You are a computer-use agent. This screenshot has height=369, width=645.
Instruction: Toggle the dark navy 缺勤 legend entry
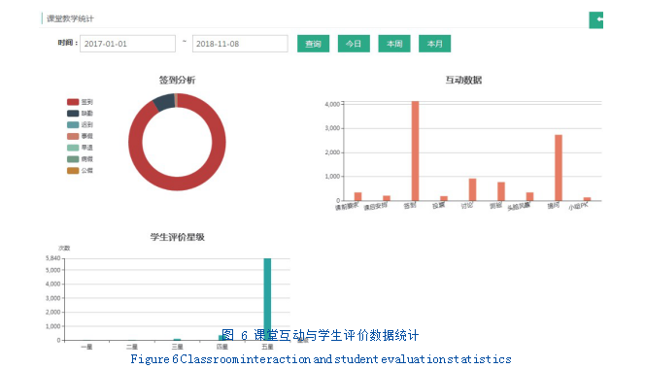(x=80, y=114)
